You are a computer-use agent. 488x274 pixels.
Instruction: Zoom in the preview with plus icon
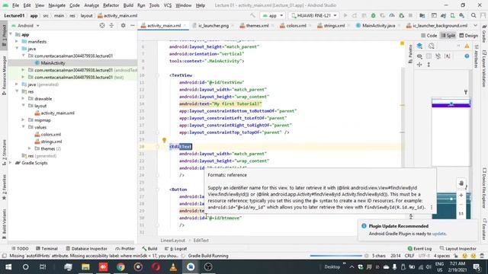coord(461,195)
